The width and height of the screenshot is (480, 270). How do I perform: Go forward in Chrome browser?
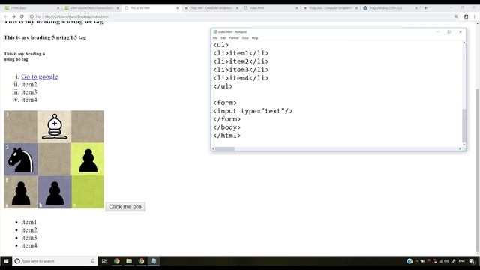pyautogui.click(x=13, y=16)
